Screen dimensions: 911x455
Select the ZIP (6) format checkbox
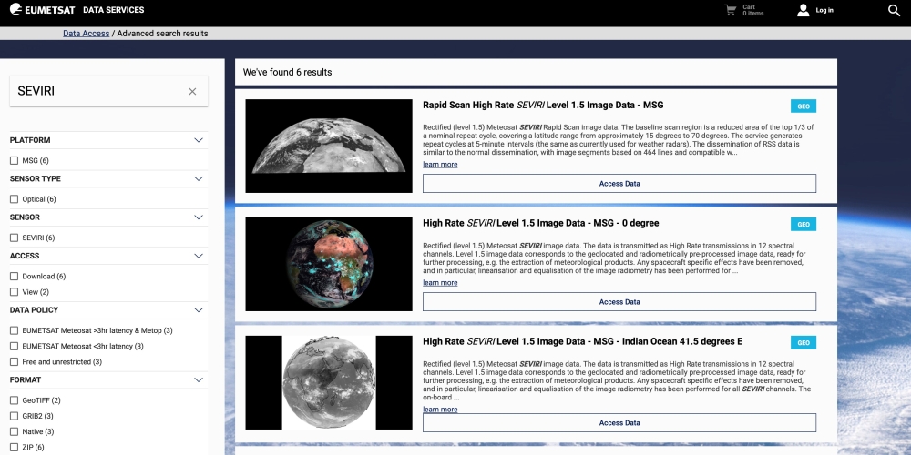pyautogui.click(x=14, y=448)
